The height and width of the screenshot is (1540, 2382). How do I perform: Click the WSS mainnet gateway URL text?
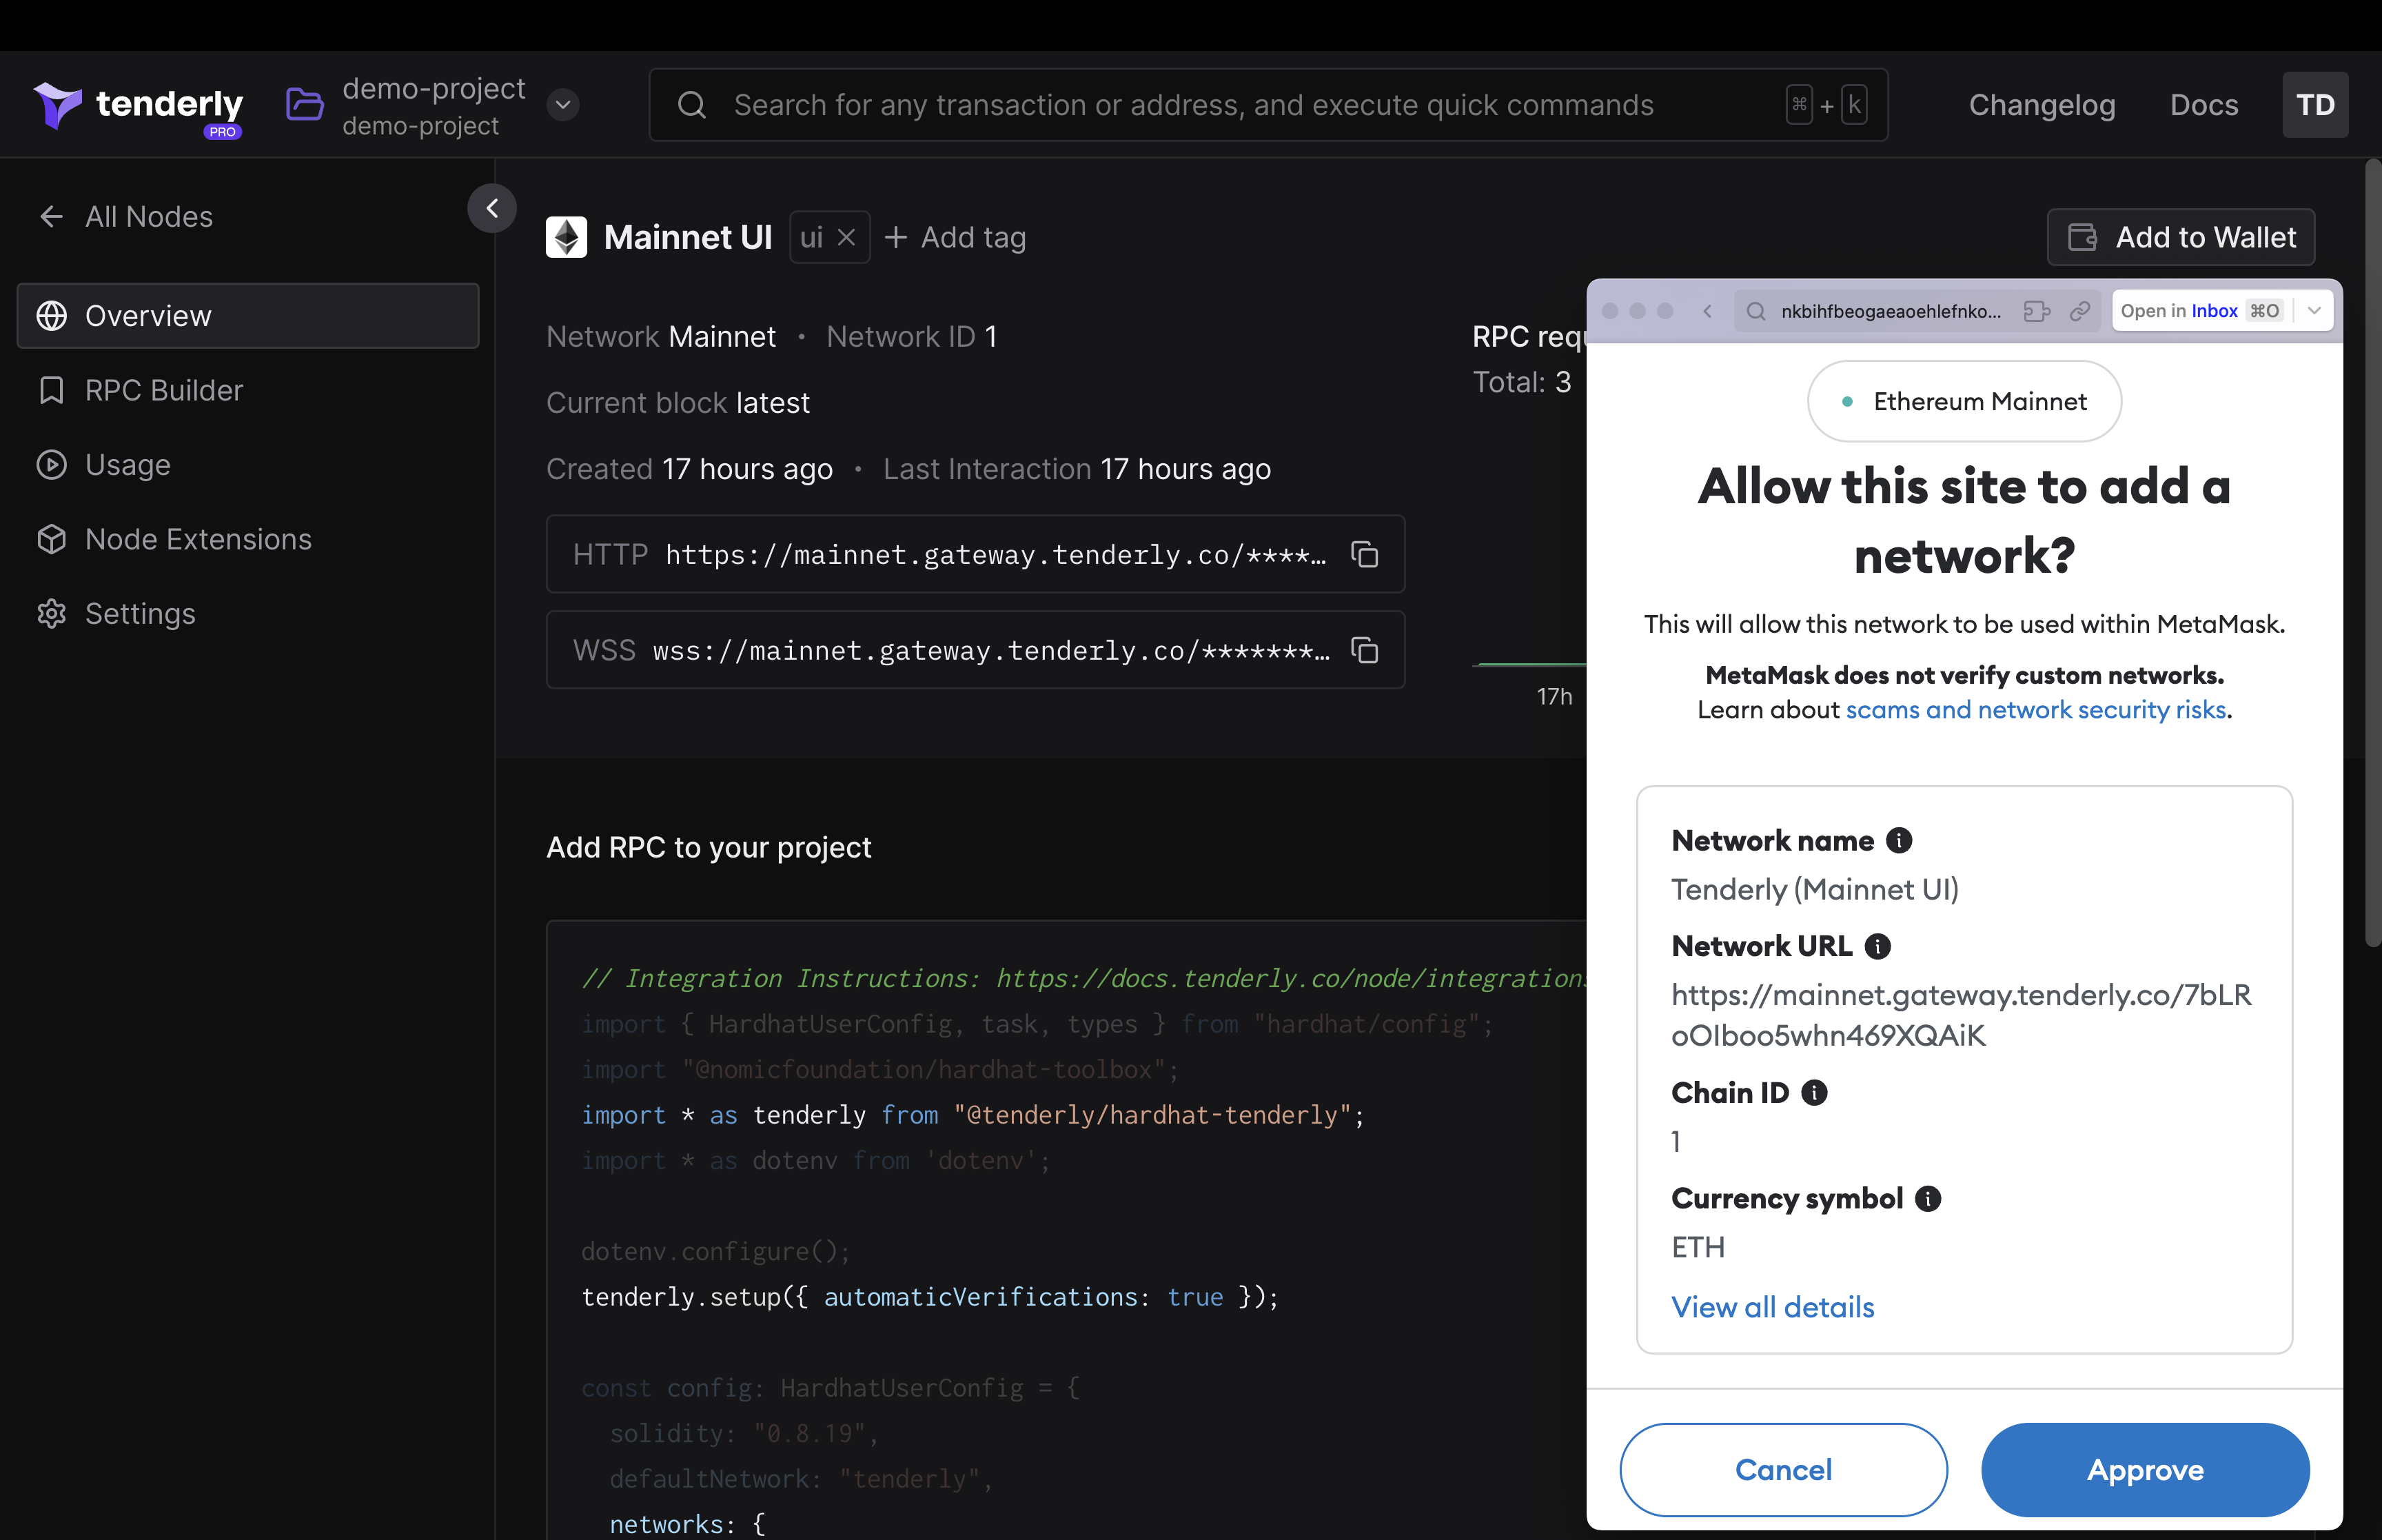990,650
